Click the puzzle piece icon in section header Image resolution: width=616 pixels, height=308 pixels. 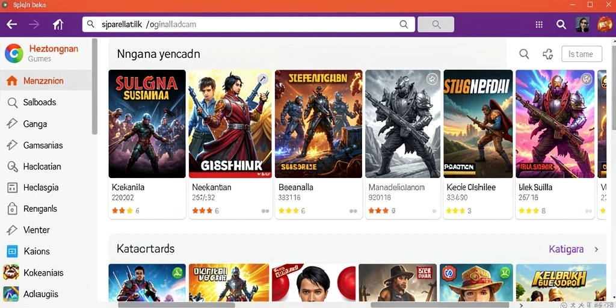pyautogui.click(x=547, y=54)
